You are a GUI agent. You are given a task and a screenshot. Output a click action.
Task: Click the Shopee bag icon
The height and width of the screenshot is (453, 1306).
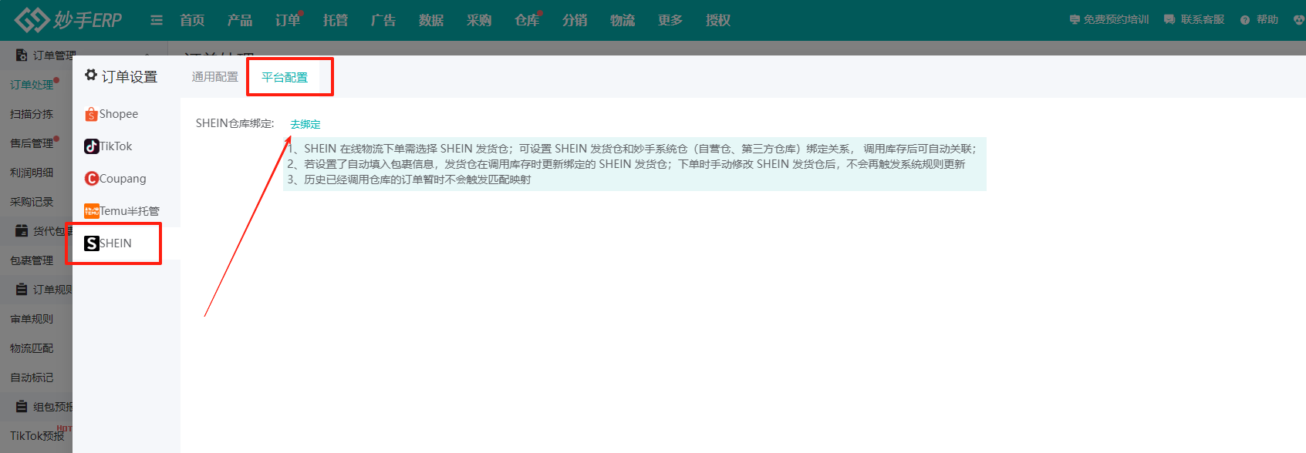91,115
